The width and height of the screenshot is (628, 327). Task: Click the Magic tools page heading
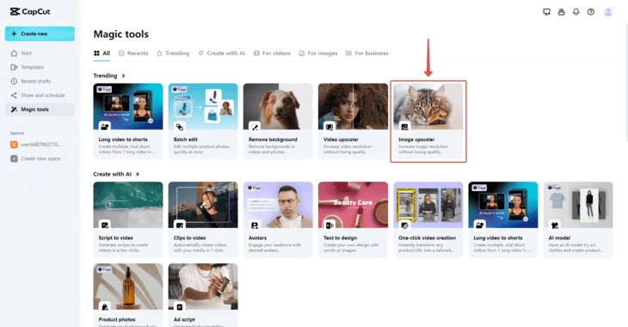pos(121,34)
